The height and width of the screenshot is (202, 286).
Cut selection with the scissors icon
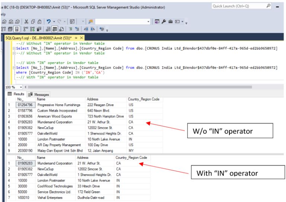(26, 22)
